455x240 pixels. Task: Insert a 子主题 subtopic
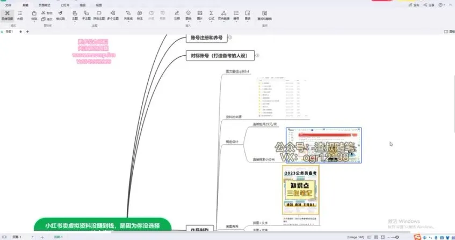[x=86, y=14]
